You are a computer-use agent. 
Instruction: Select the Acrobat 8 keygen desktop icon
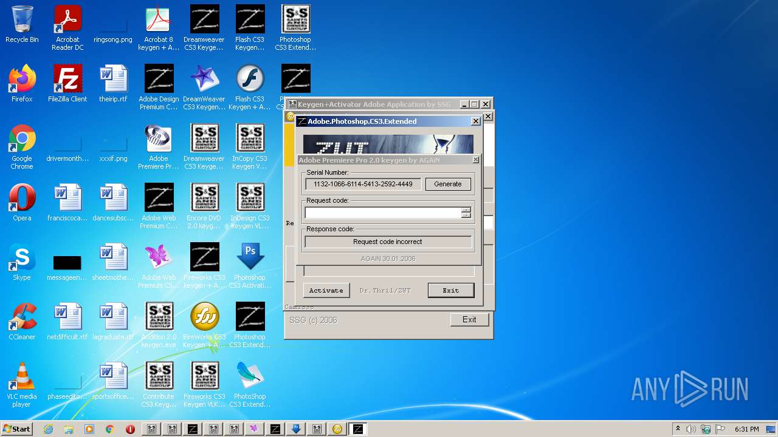(159, 28)
